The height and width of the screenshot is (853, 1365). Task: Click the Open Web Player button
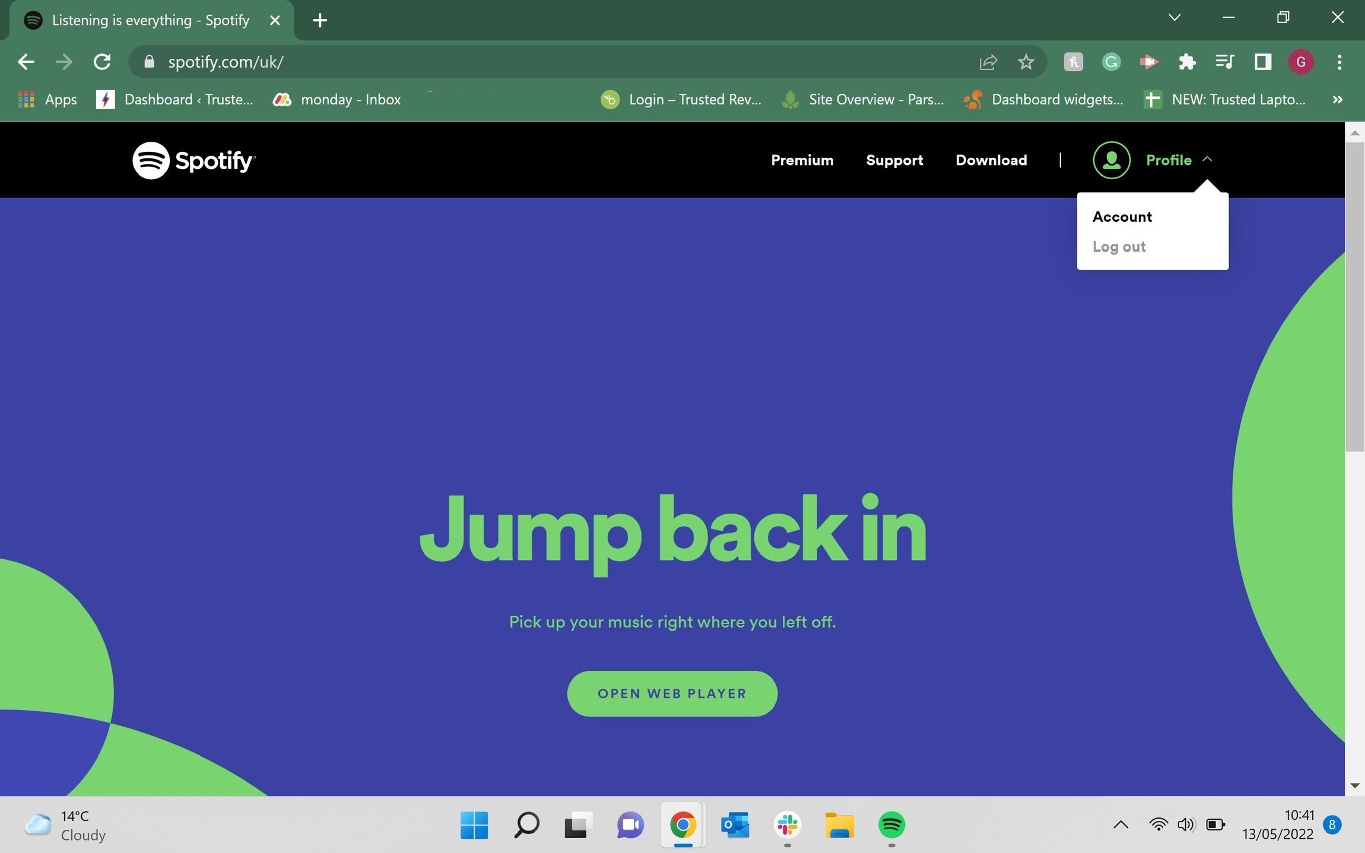672,693
